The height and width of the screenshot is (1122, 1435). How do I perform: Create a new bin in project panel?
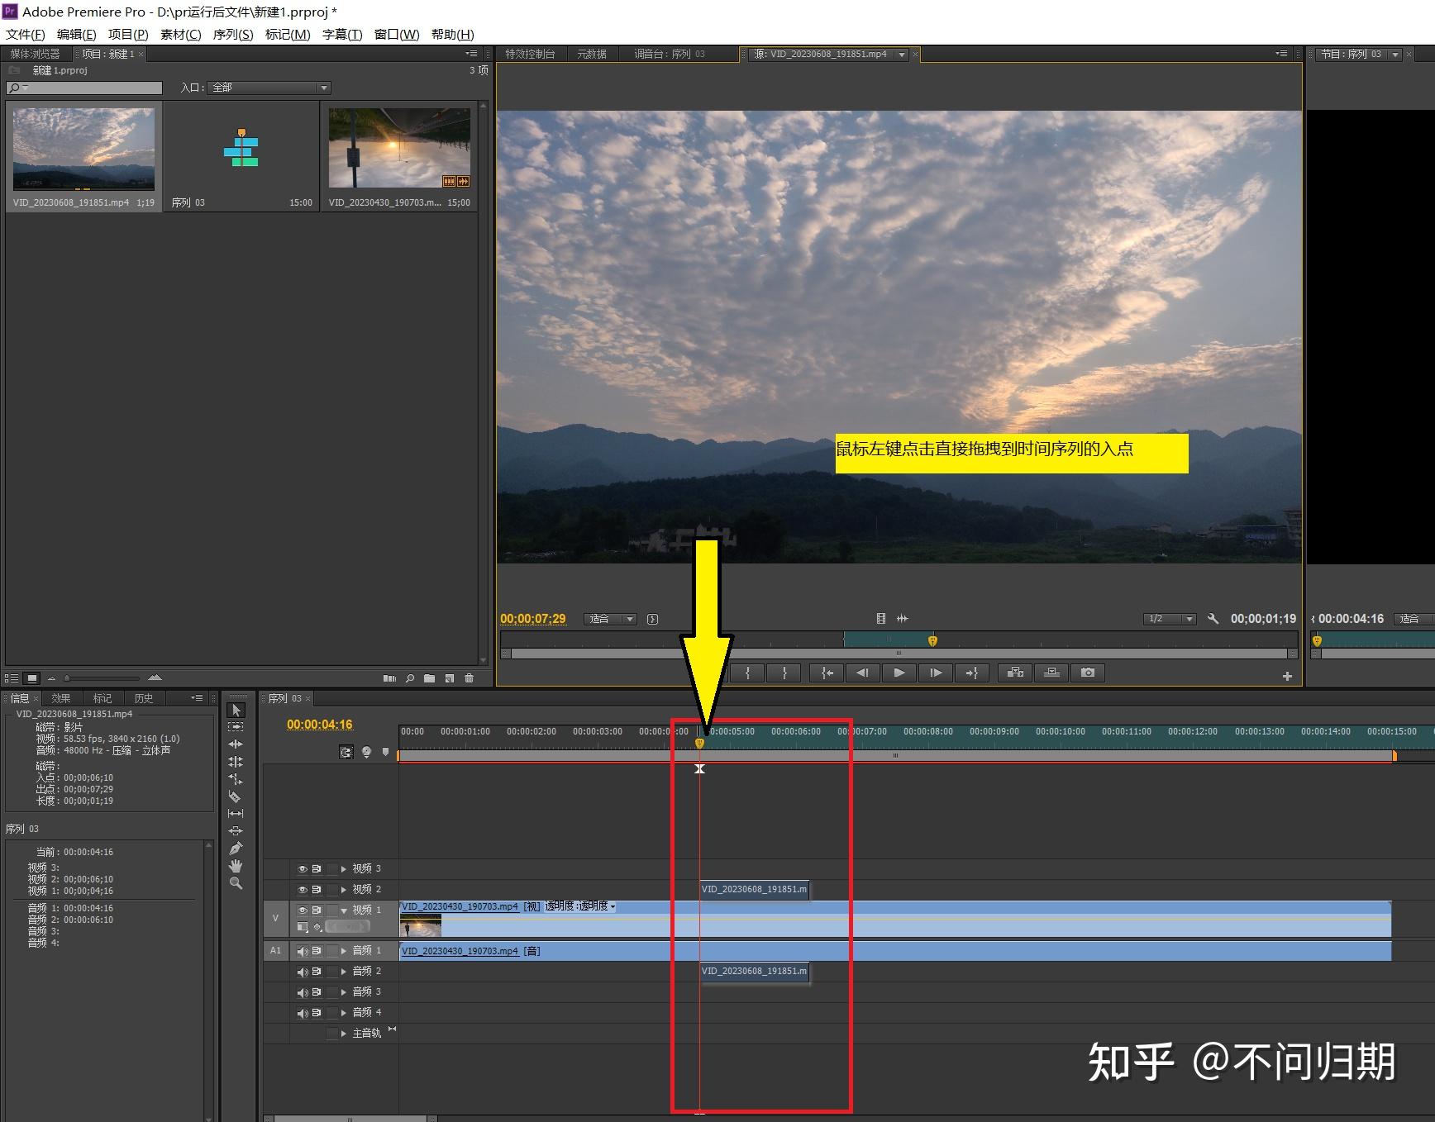point(429,678)
